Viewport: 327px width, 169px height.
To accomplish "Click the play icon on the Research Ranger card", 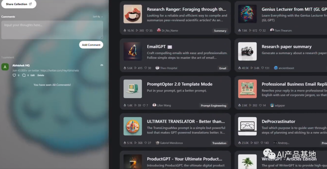I will pyautogui.click(x=137, y=31).
